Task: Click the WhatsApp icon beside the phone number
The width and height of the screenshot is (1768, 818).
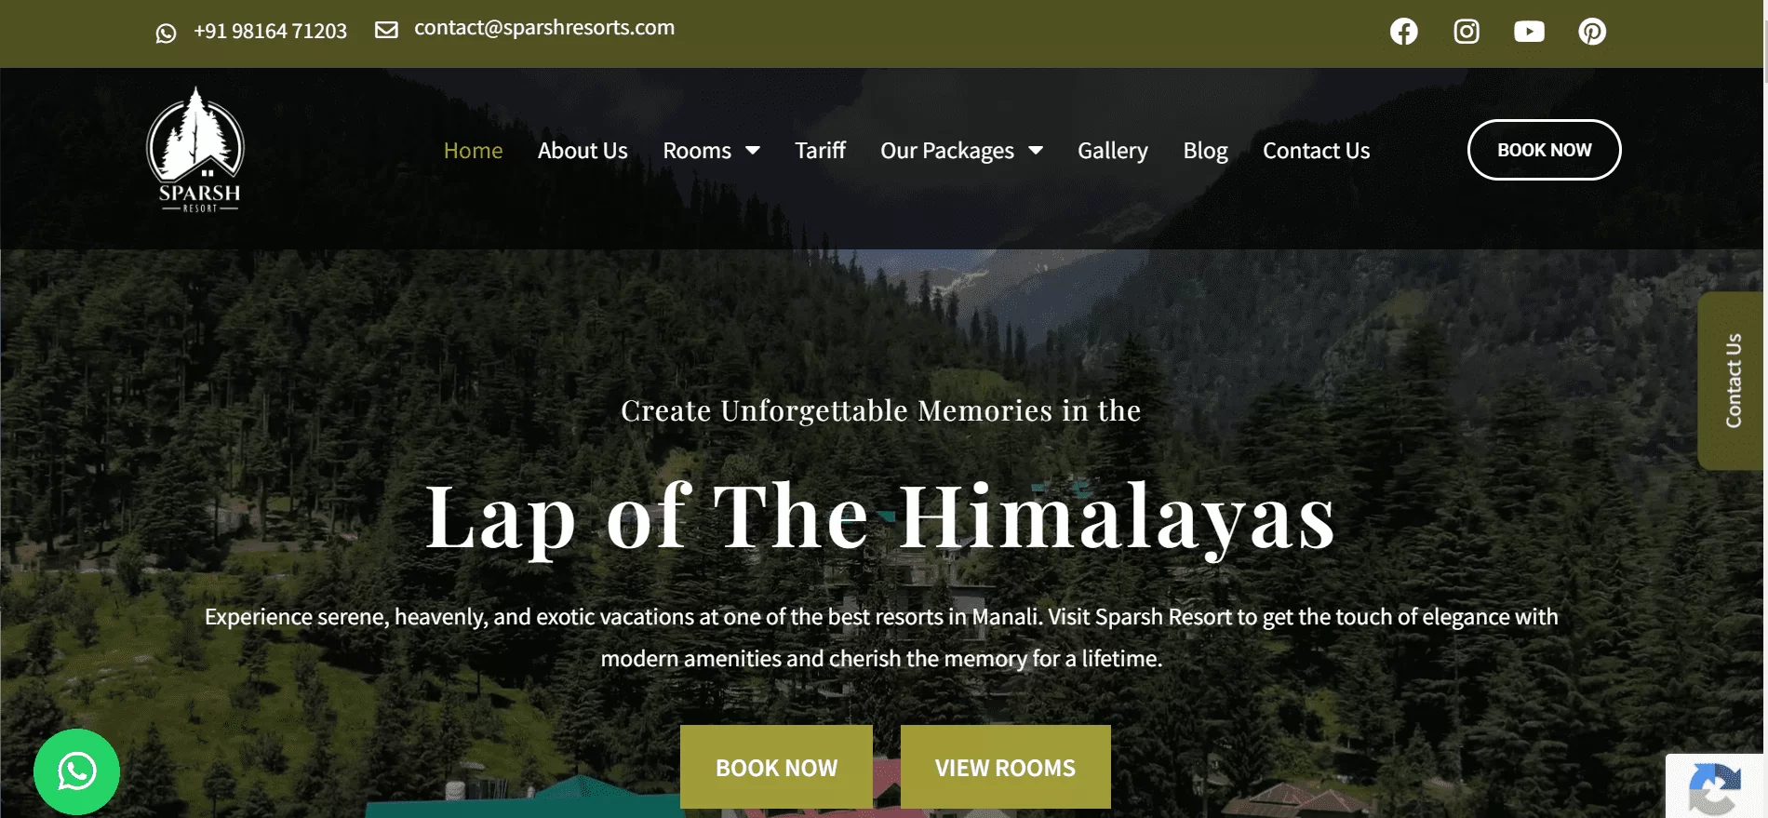Action: point(166,34)
